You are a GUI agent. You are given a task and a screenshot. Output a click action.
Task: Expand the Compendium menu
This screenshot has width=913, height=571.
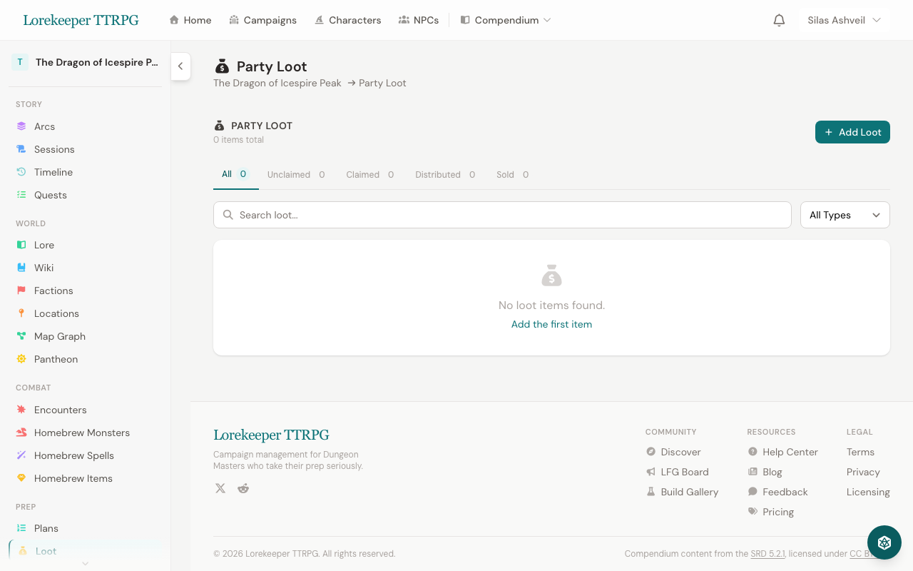pyautogui.click(x=506, y=20)
